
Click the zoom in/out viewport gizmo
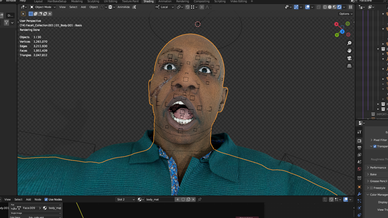tap(349, 43)
